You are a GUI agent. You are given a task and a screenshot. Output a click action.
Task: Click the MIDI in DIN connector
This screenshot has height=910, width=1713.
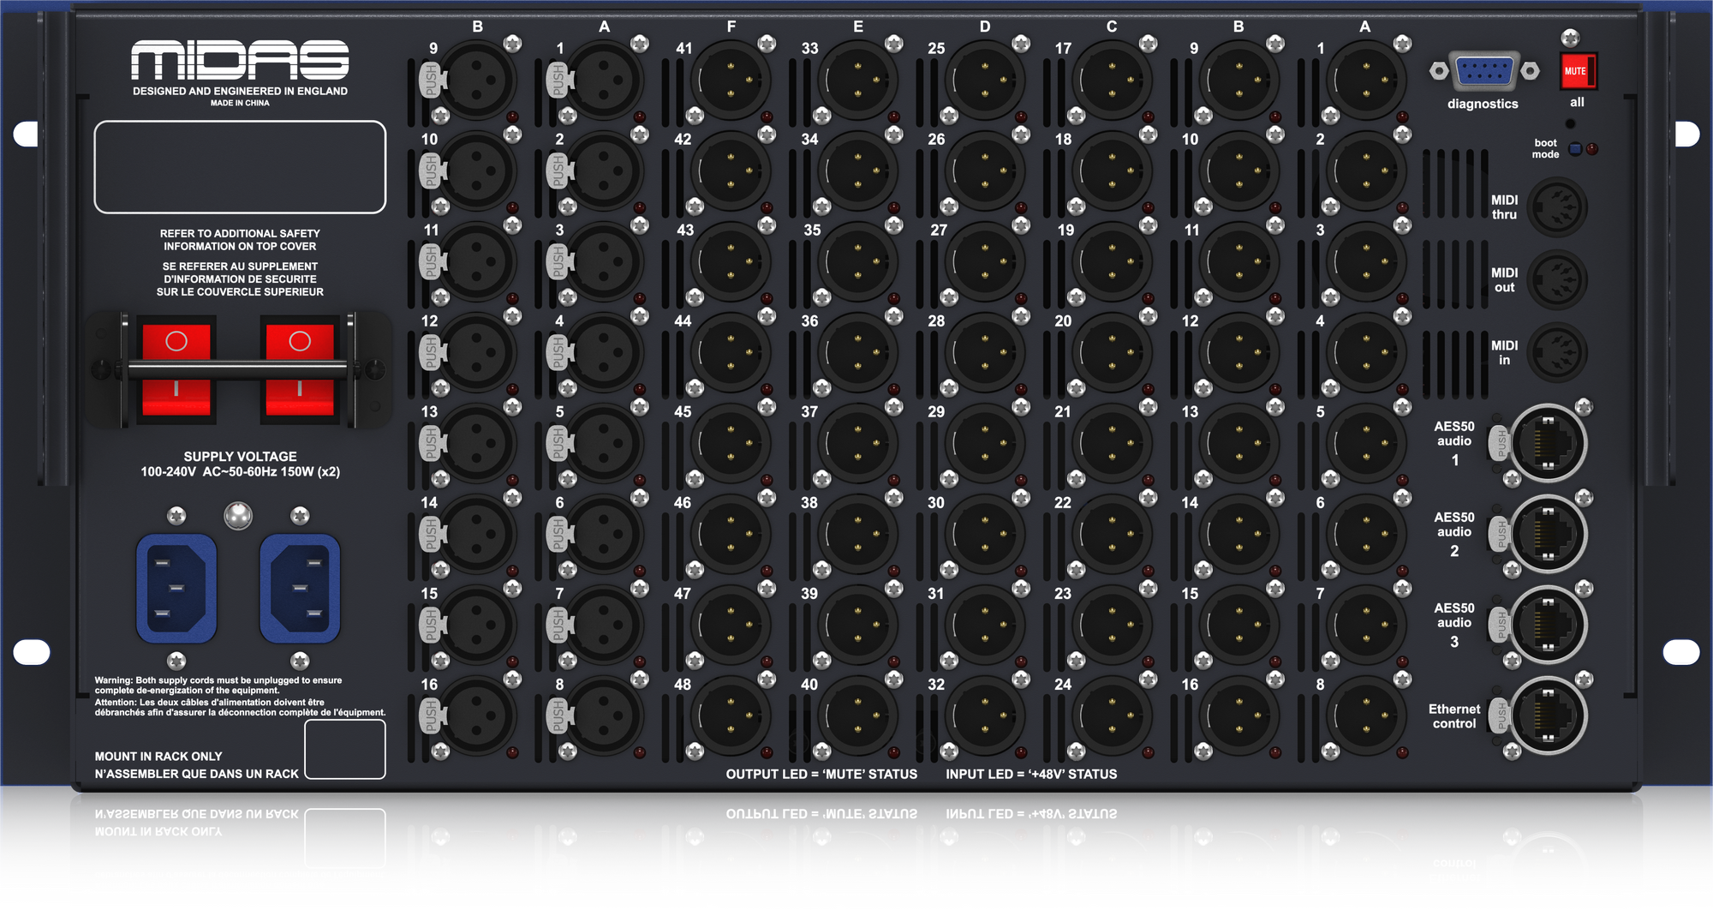(1557, 353)
